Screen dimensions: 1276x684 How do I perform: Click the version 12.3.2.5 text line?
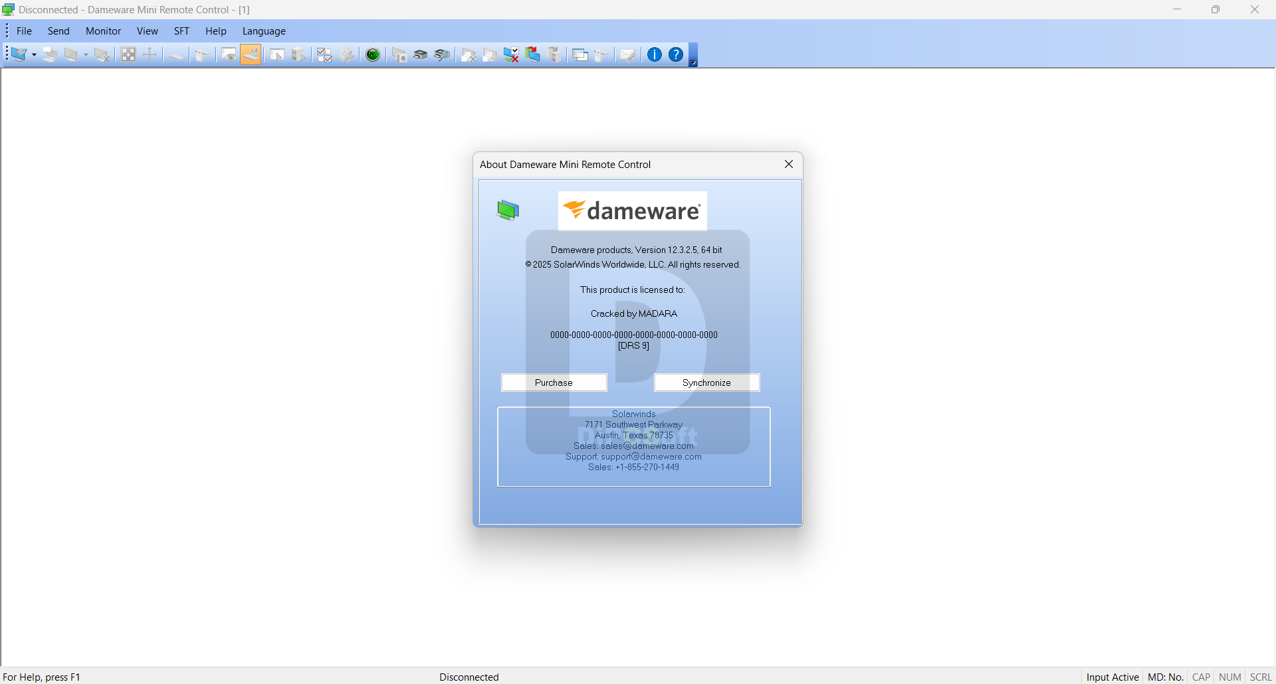[636, 250]
